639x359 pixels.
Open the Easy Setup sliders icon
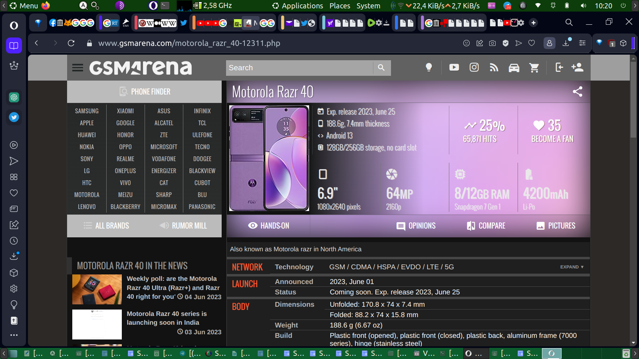pos(582,43)
